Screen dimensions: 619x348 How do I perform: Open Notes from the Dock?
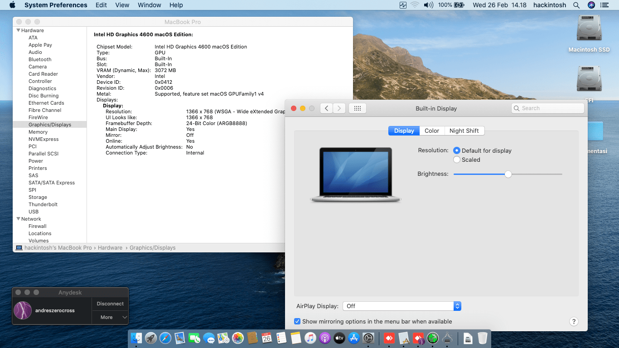click(296, 338)
